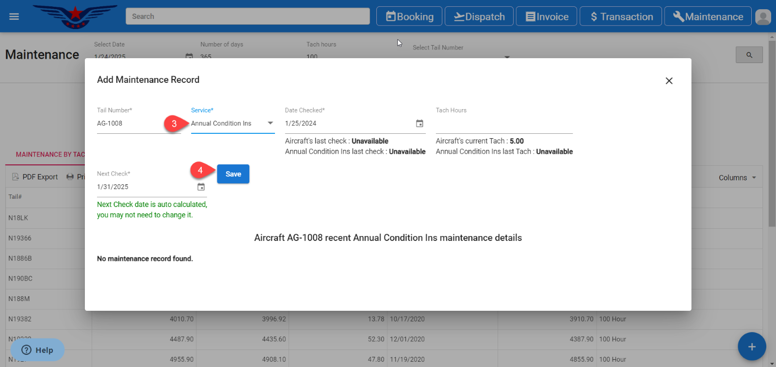776x367 pixels.
Task: Open the hamburger navigation menu
Action: (14, 16)
